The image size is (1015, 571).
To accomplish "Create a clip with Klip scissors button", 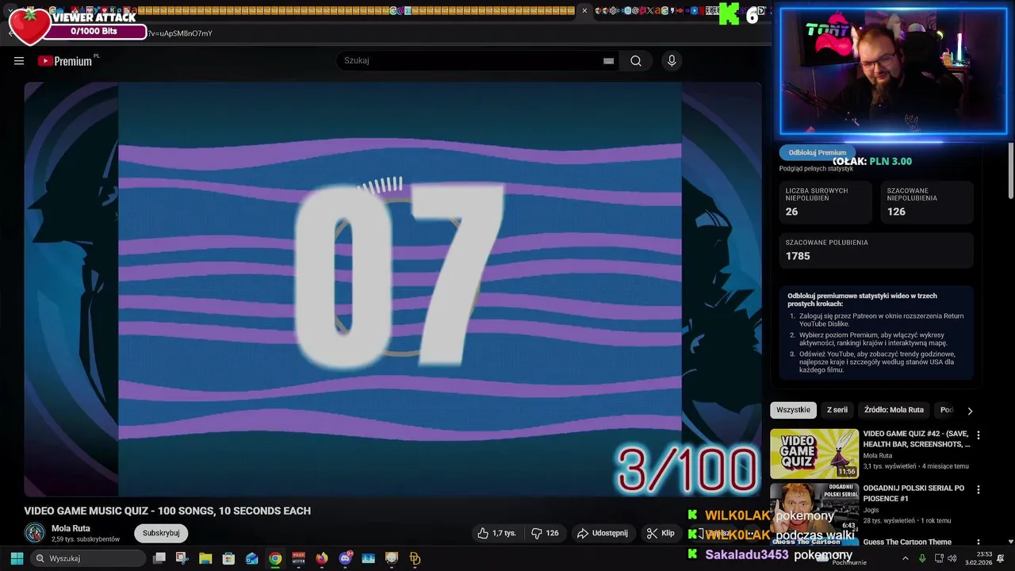I will click(661, 533).
